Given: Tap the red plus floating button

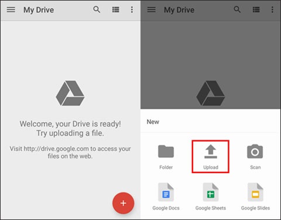Looking at the screenshot, I should pyautogui.click(x=123, y=203).
